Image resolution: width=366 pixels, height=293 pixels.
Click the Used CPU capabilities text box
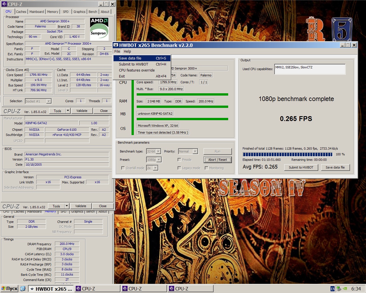click(310, 69)
